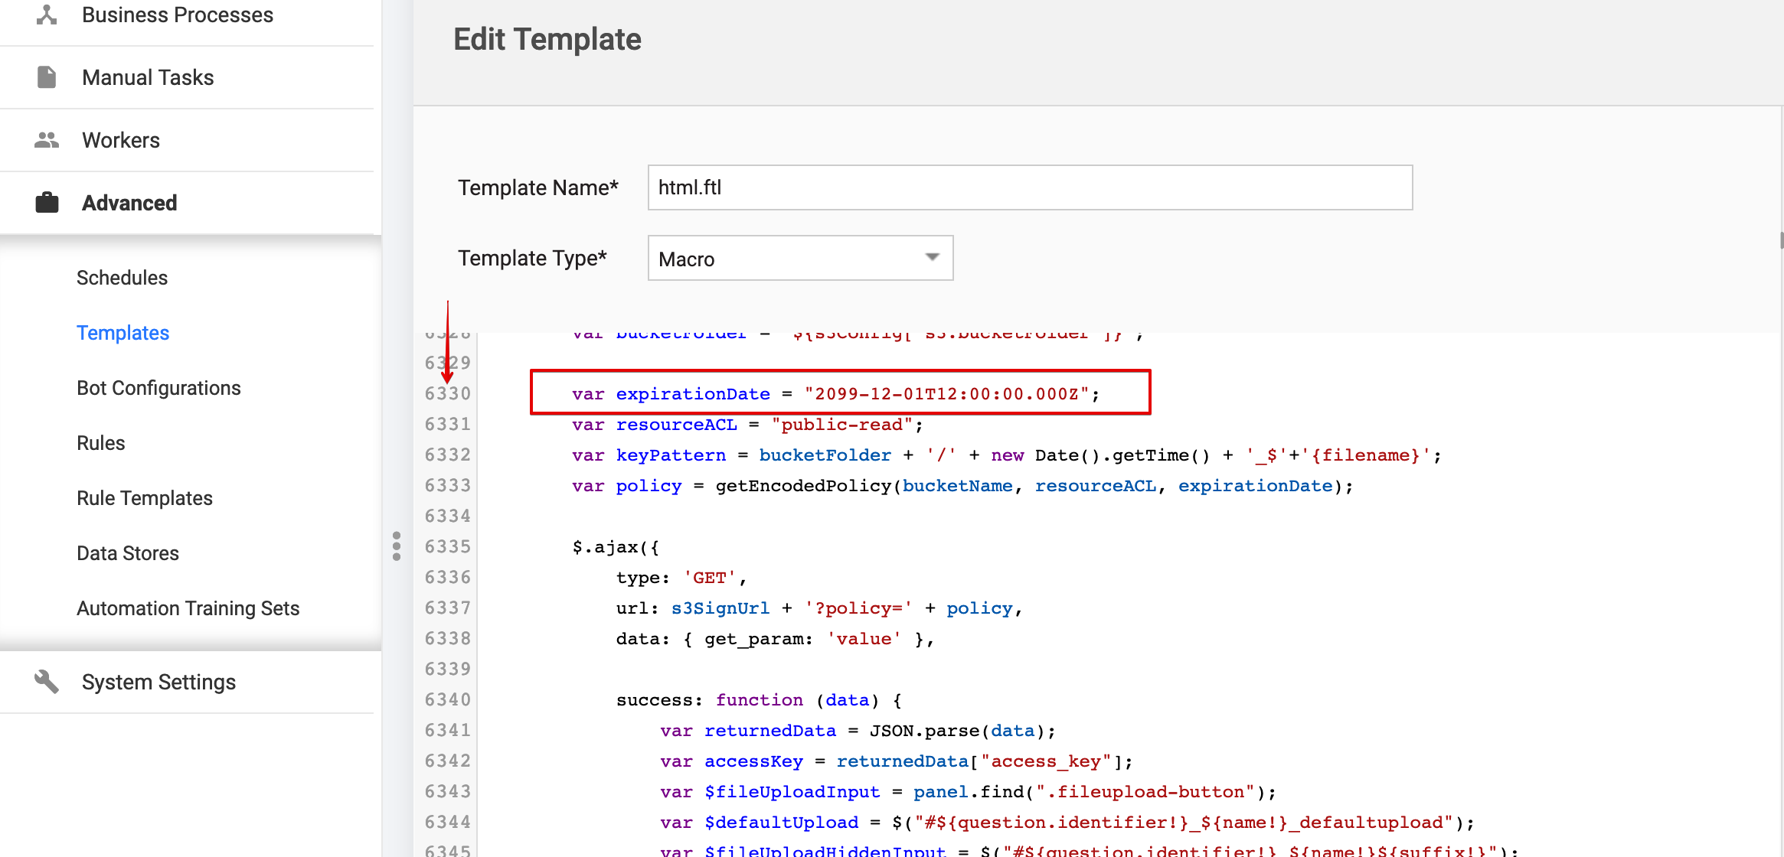Click returnedData variable on line 6341
Screen dimensions: 1784x857
point(770,730)
